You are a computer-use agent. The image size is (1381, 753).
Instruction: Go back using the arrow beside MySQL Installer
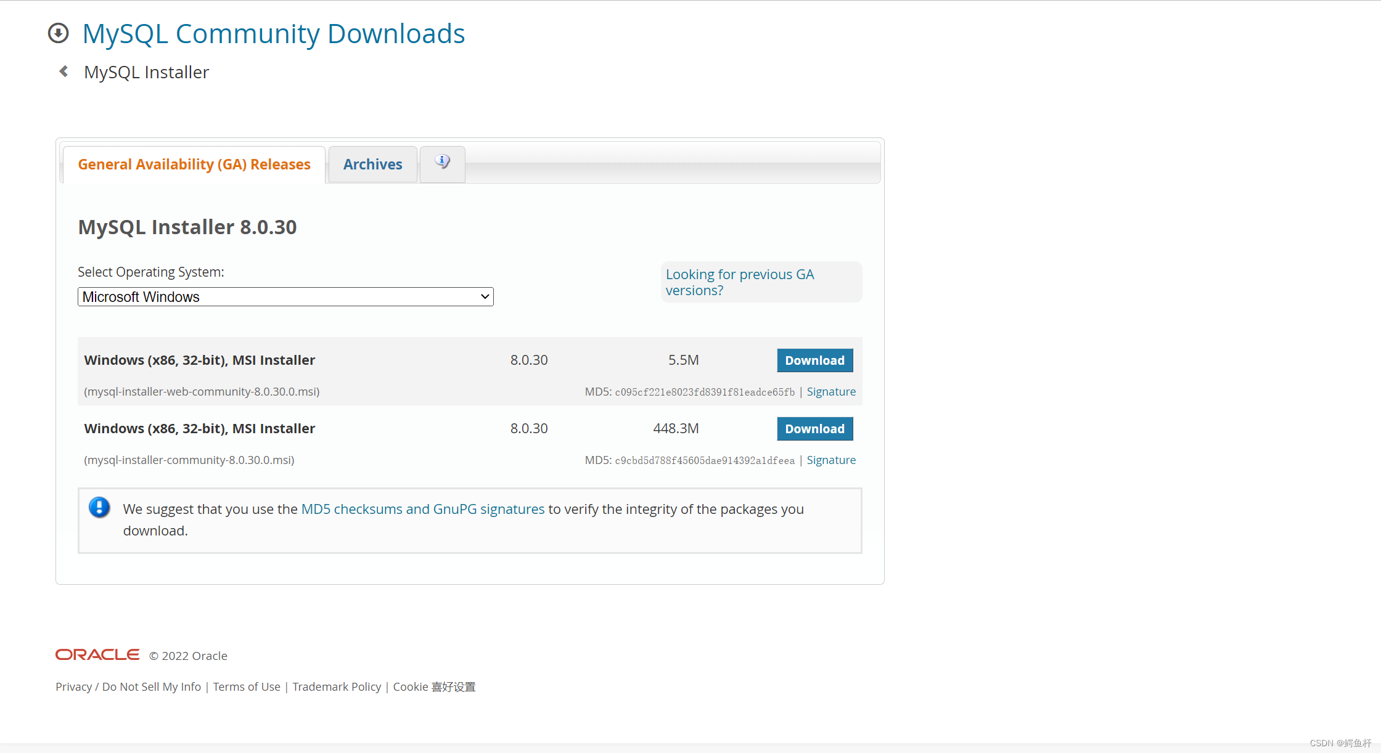click(64, 71)
